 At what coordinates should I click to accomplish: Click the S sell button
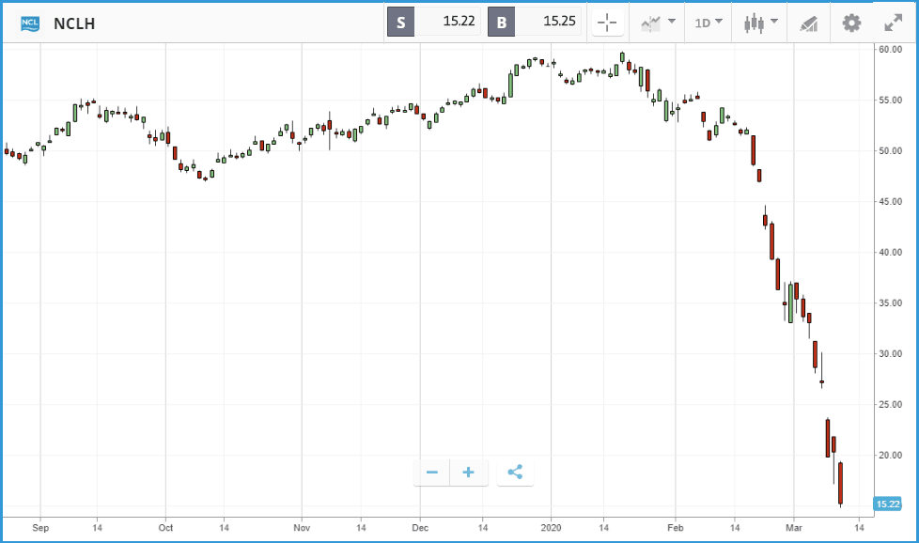coord(401,22)
